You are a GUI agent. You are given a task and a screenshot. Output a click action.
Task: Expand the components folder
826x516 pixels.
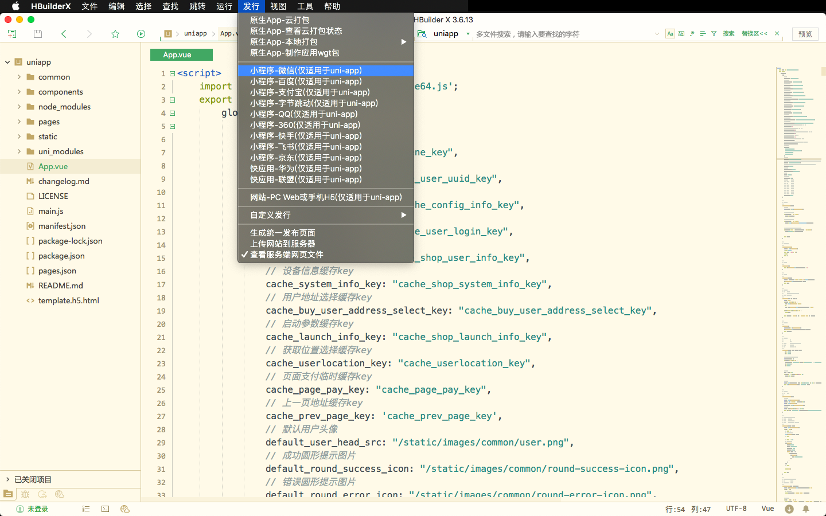[19, 92]
